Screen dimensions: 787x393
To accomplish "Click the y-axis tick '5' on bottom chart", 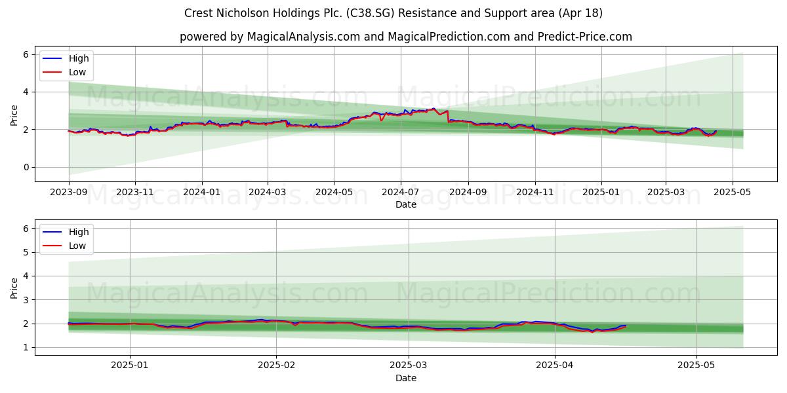I will tap(27, 252).
